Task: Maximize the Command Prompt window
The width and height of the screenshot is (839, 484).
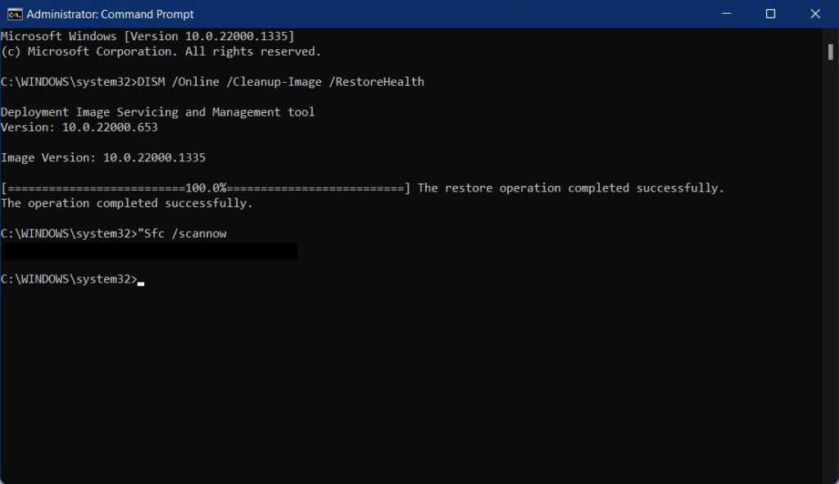Action: click(770, 14)
